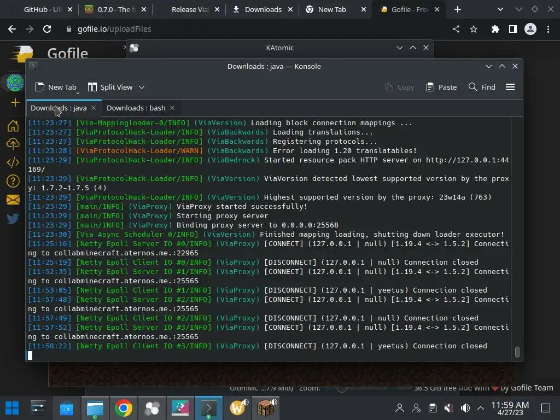Open the Konsole hamburger menu

coord(510,87)
